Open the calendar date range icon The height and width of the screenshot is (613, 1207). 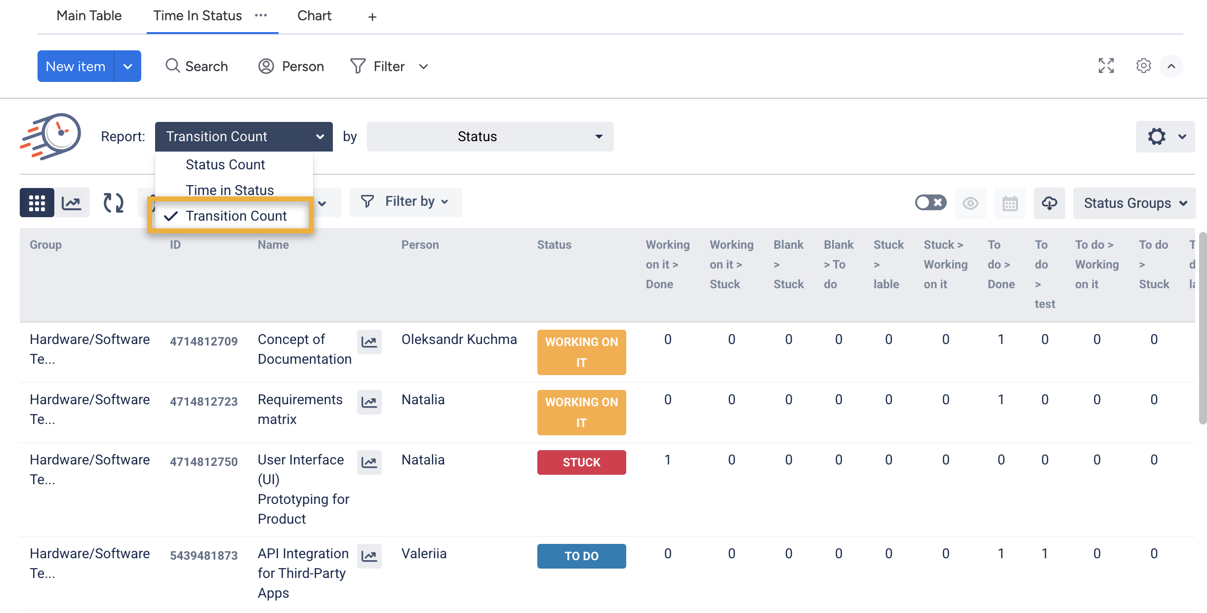click(x=1009, y=203)
